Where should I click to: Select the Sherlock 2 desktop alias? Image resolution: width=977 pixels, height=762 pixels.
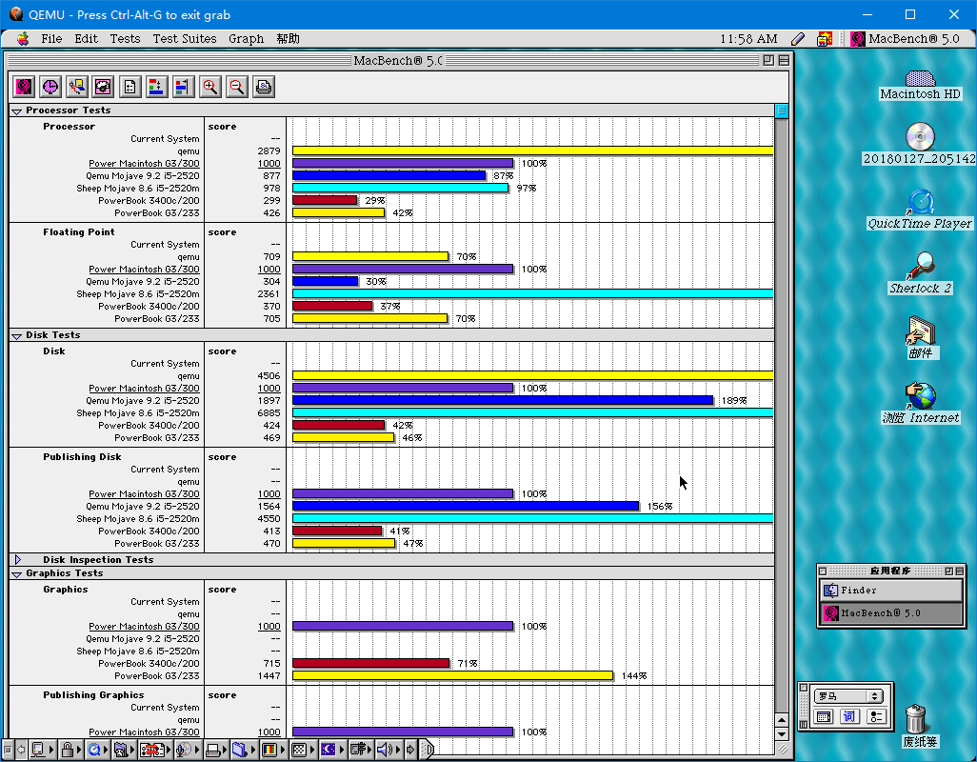[920, 273]
